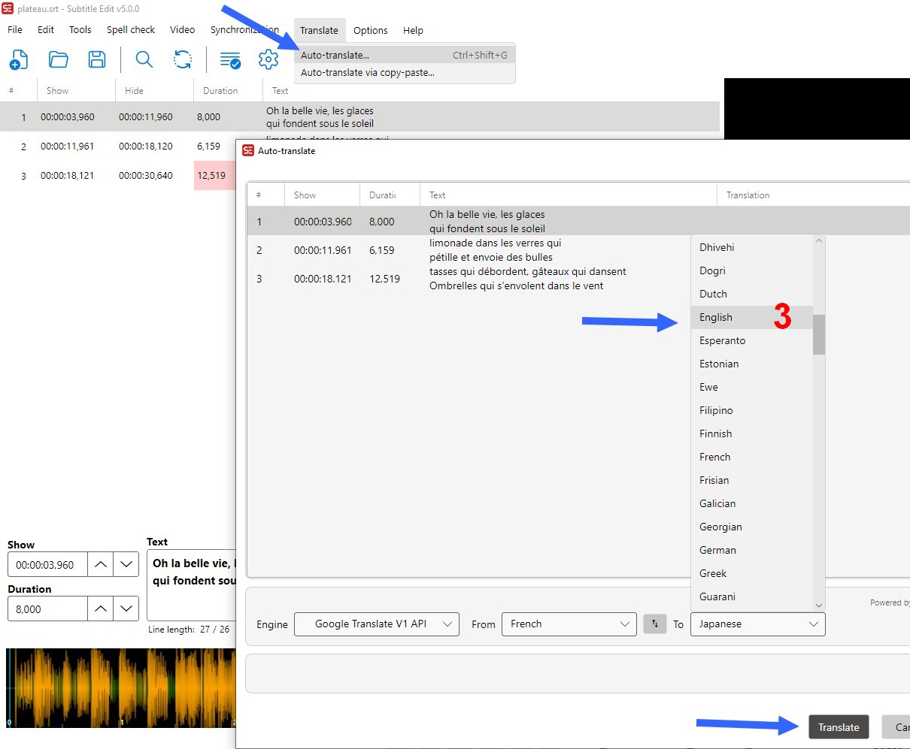
Task: Select German in the language list
Action: (x=751, y=550)
